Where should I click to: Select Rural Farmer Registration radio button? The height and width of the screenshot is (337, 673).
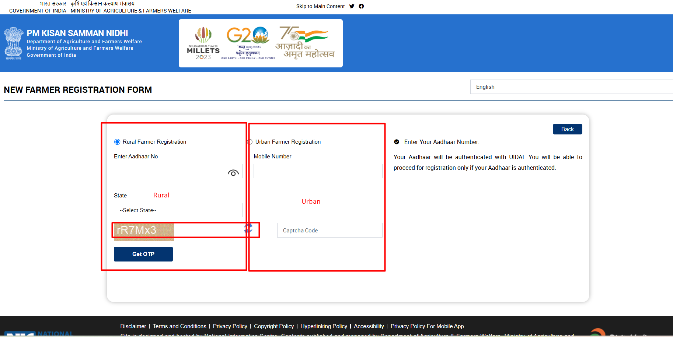[x=117, y=142]
